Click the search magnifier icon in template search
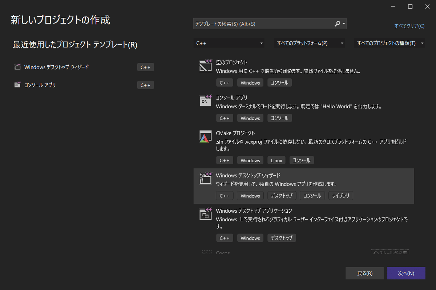This screenshot has height=290, width=436. (338, 24)
